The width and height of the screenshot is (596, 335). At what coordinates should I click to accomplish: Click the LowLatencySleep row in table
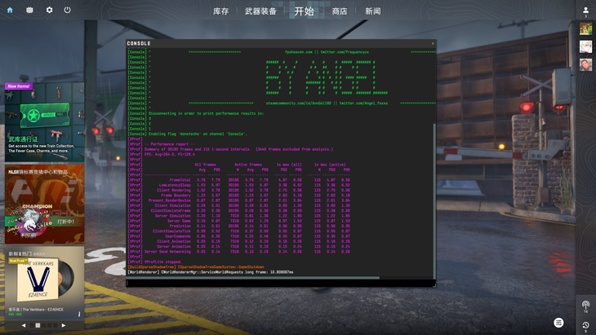pos(238,185)
